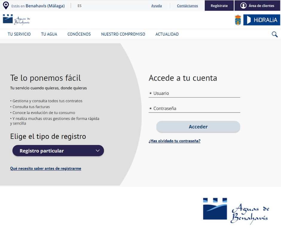Click the large Aguas de Benahavís footer logo
The height and width of the screenshot is (236, 281).
click(x=236, y=211)
